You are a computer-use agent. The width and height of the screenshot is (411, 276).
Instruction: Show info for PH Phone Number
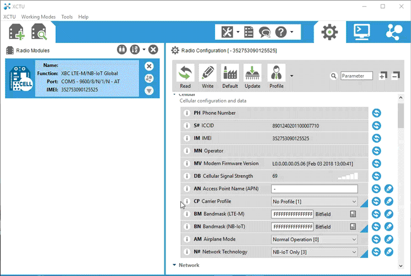coord(186,113)
